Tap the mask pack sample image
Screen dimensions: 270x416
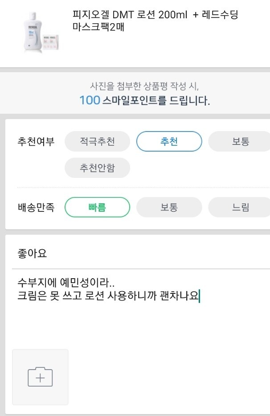click(51, 41)
